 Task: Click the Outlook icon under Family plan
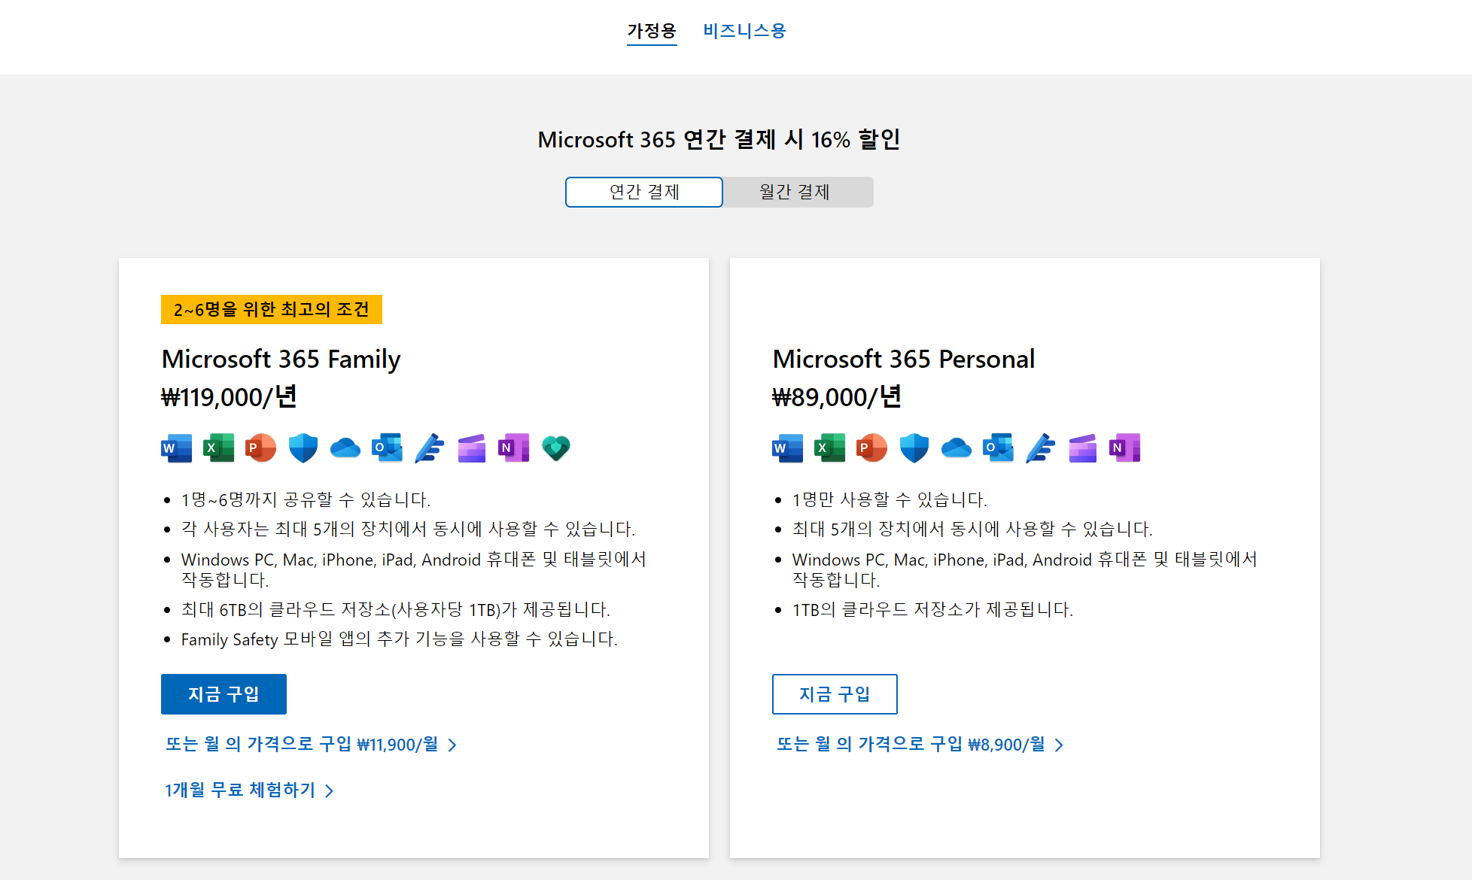point(388,448)
